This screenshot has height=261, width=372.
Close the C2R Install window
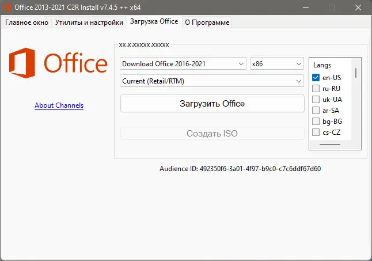pyautogui.click(x=358, y=7)
